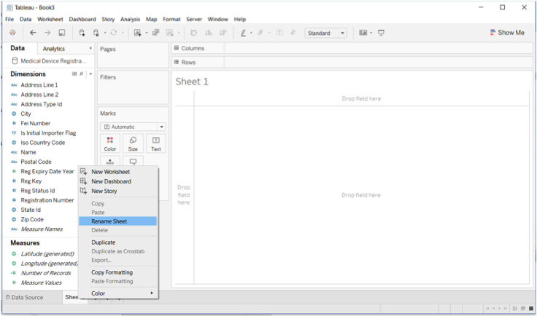This screenshot has width=537, height=316.
Task: Click the search icon in Dimensions header
Action: tap(82, 74)
